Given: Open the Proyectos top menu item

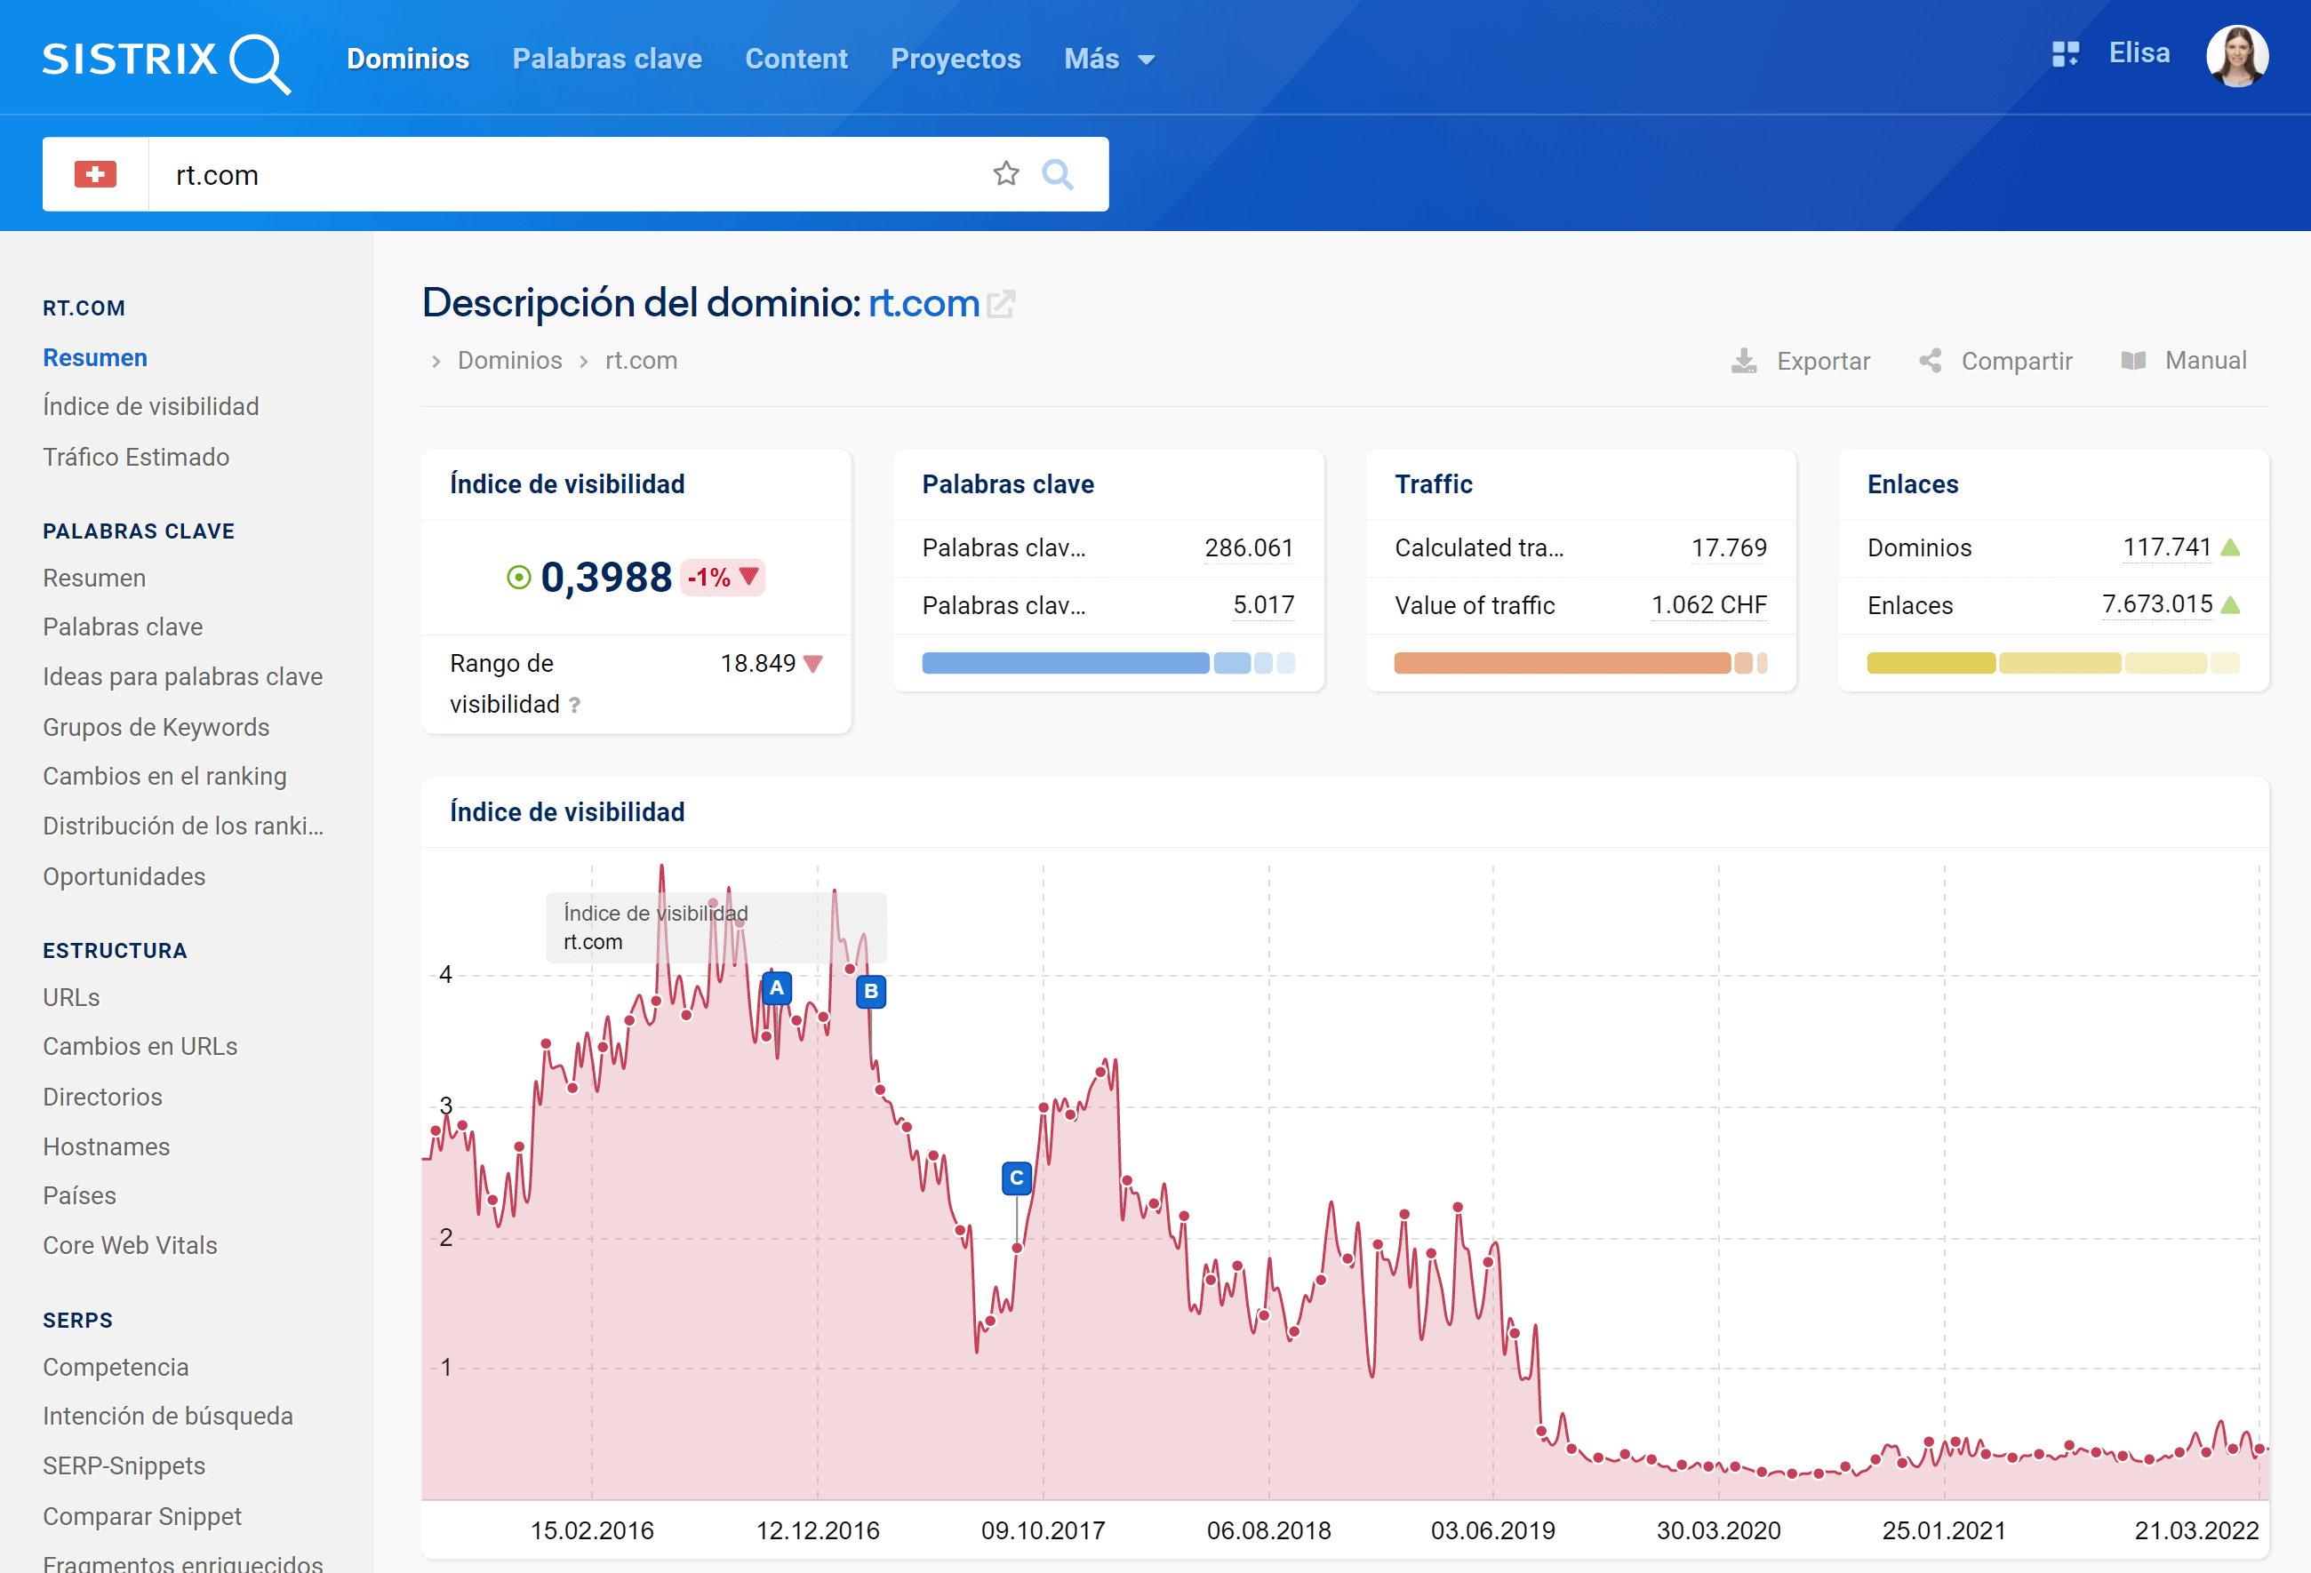Looking at the screenshot, I should 955,59.
